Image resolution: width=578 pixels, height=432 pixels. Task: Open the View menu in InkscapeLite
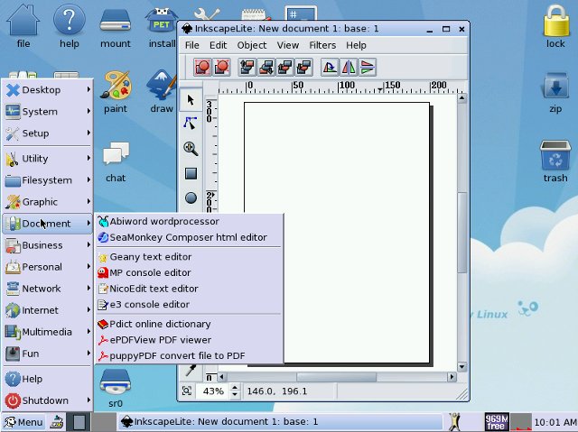288,45
